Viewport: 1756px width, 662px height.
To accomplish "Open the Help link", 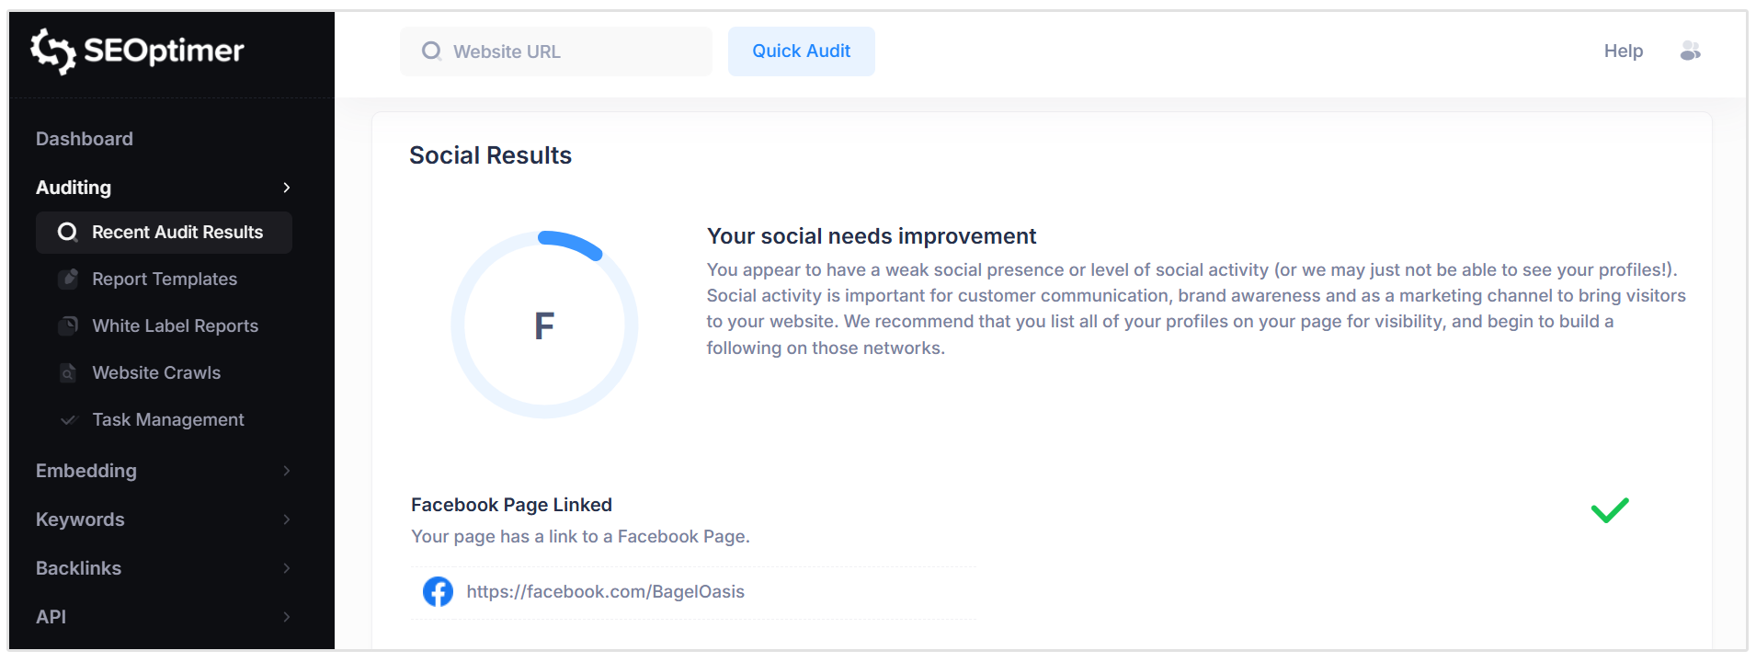I will pyautogui.click(x=1623, y=51).
